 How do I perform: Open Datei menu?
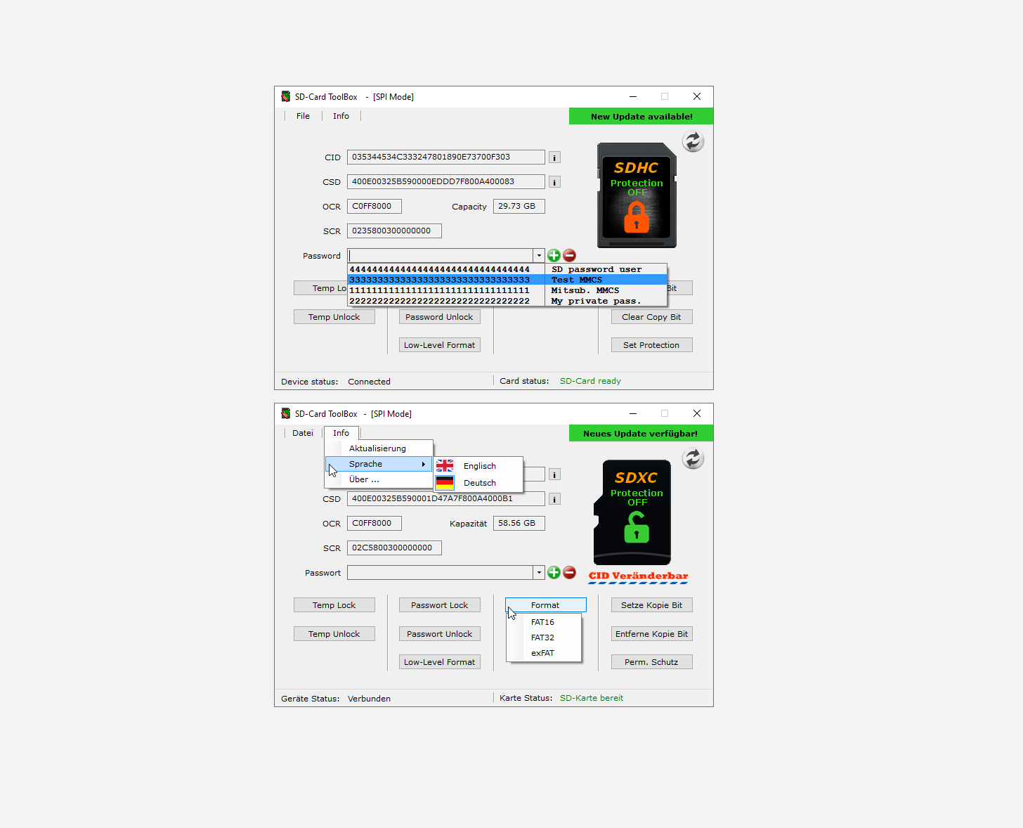pos(303,433)
